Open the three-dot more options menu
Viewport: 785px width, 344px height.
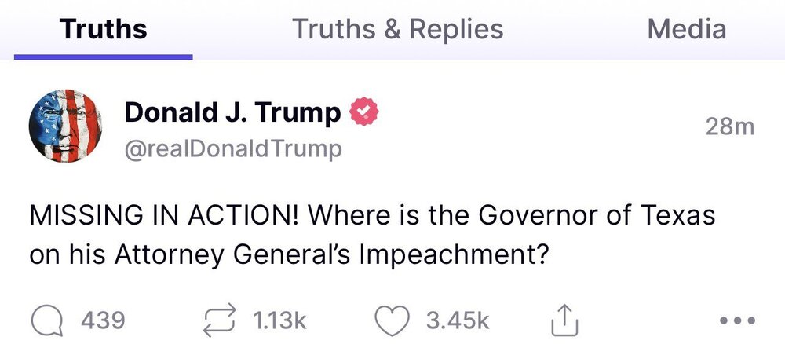738,320
